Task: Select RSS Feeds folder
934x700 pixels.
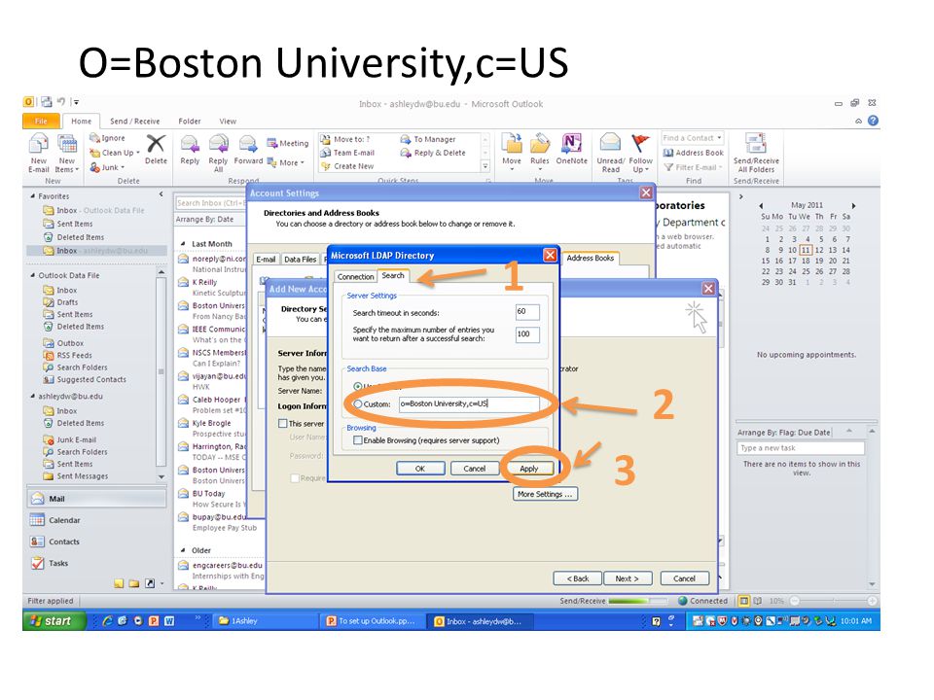Action: pos(74,356)
